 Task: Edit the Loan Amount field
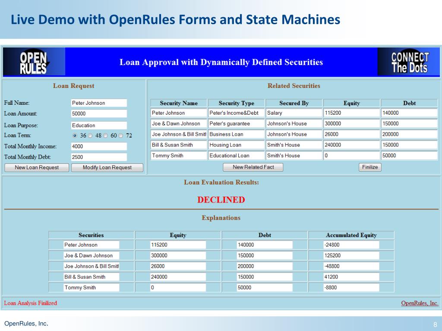point(99,114)
